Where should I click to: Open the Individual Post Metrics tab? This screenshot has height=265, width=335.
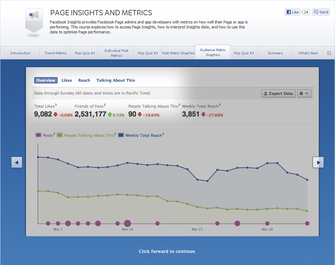click(x=116, y=53)
